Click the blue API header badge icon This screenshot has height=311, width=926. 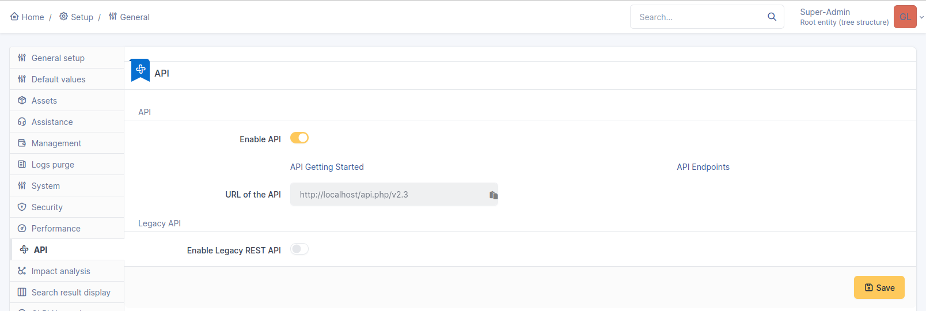click(141, 70)
